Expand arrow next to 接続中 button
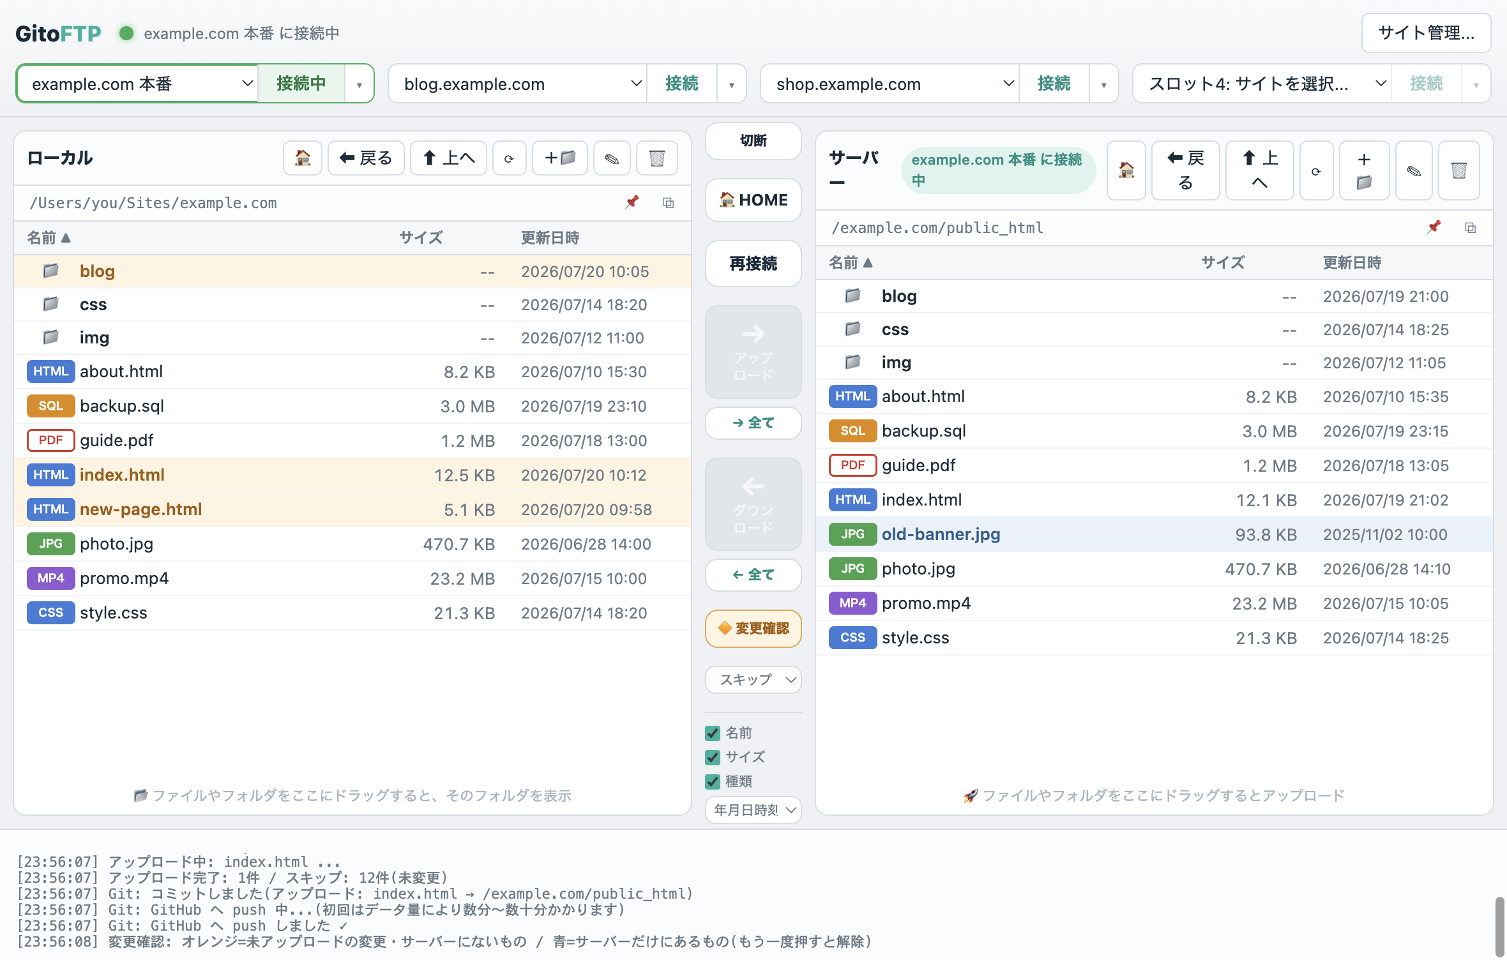Viewport: 1507px width, 960px height. coord(360,84)
